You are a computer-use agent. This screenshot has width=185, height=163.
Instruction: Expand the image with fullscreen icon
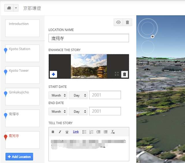pos(117,74)
